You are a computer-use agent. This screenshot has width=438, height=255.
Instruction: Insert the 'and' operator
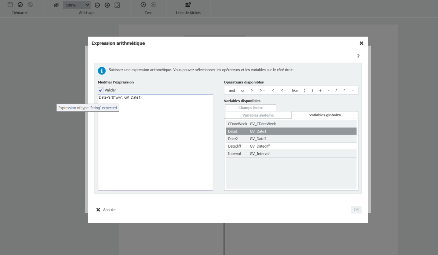click(232, 90)
